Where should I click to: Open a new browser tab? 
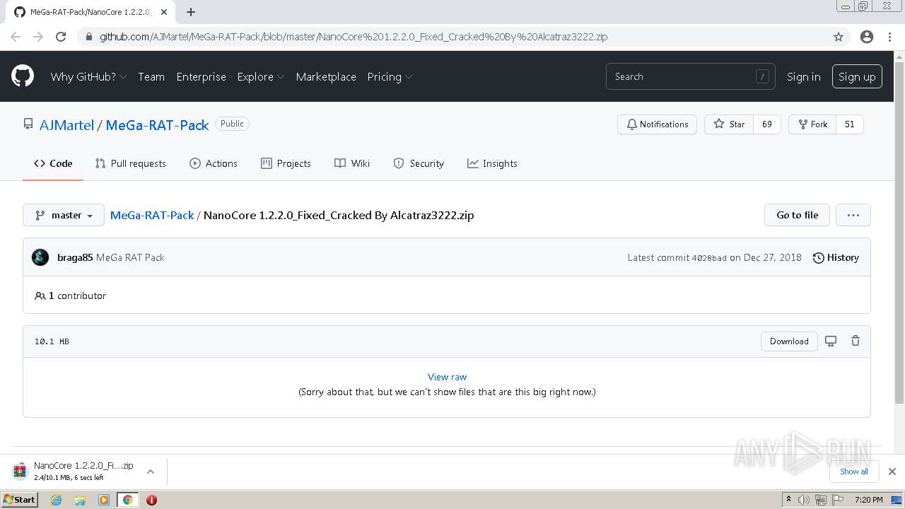click(x=191, y=12)
